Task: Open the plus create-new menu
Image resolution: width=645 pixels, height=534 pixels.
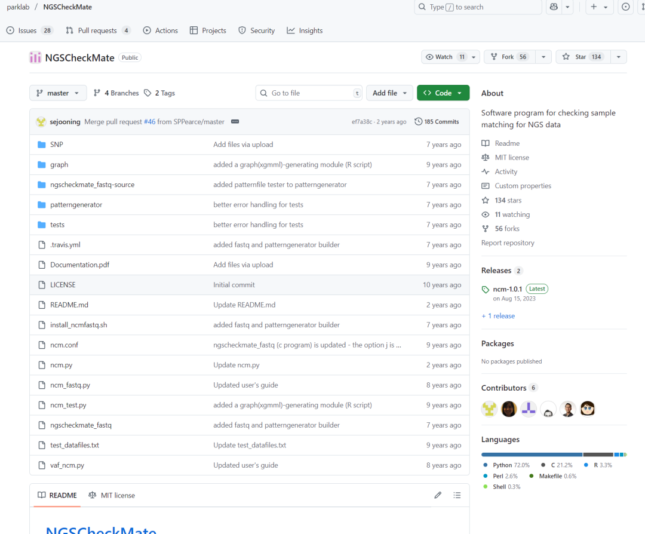Action: pyautogui.click(x=599, y=7)
